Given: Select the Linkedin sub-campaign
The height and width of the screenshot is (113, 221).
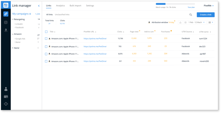Looking at the screenshot, I should [x=19, y=24].
